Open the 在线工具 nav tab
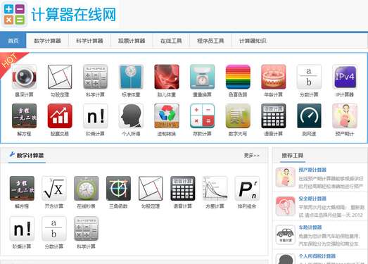This screenshot has width=368, height=264. click(x=171, y=41)
